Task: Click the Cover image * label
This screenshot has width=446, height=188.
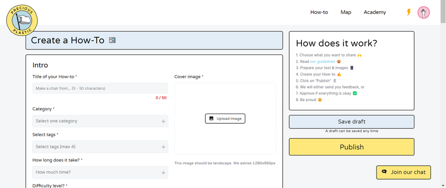Action: tap(189, 77)
